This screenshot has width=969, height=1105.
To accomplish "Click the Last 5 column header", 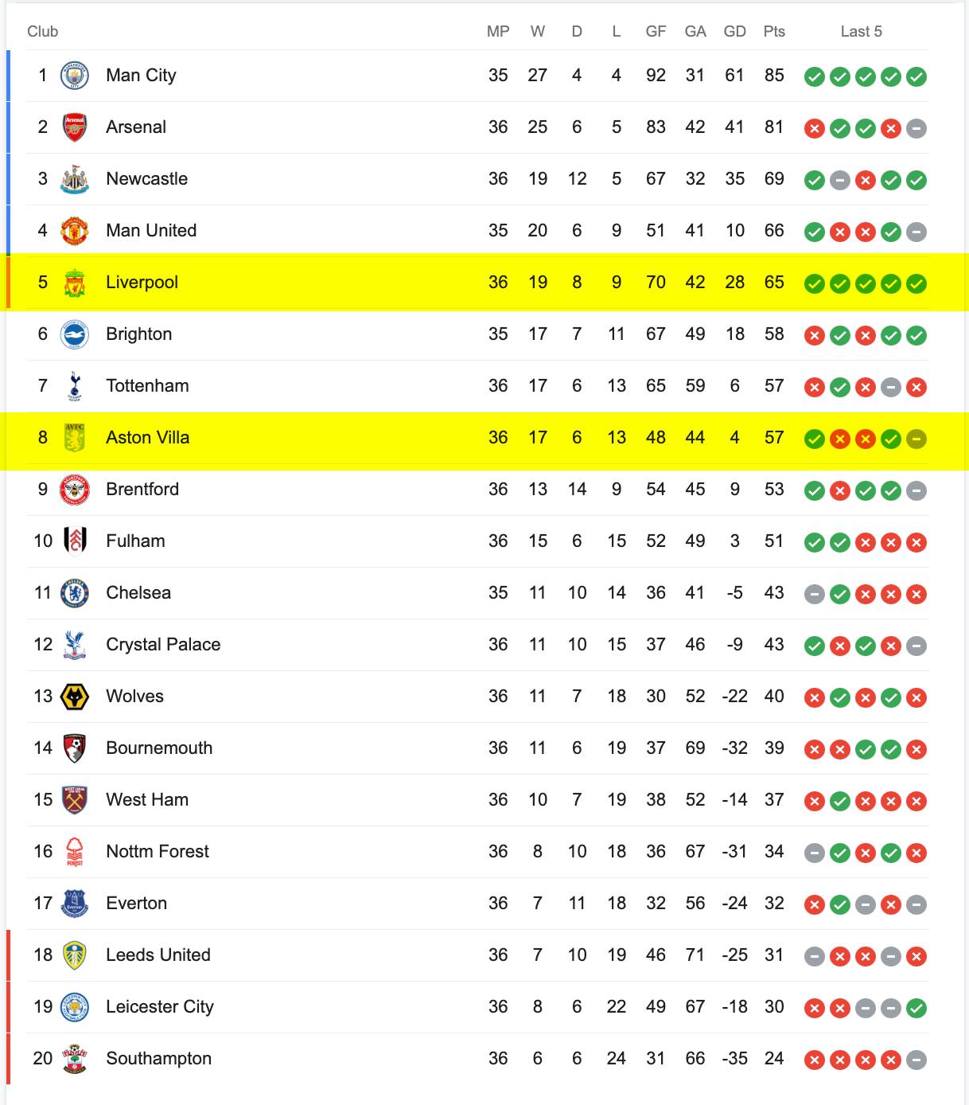I will click(862, 32).
